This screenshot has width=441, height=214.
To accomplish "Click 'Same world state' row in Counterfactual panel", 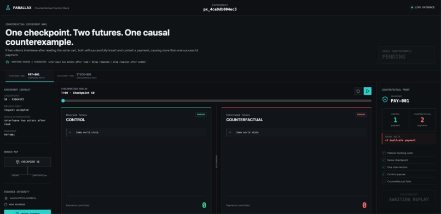I will (297, 132).
